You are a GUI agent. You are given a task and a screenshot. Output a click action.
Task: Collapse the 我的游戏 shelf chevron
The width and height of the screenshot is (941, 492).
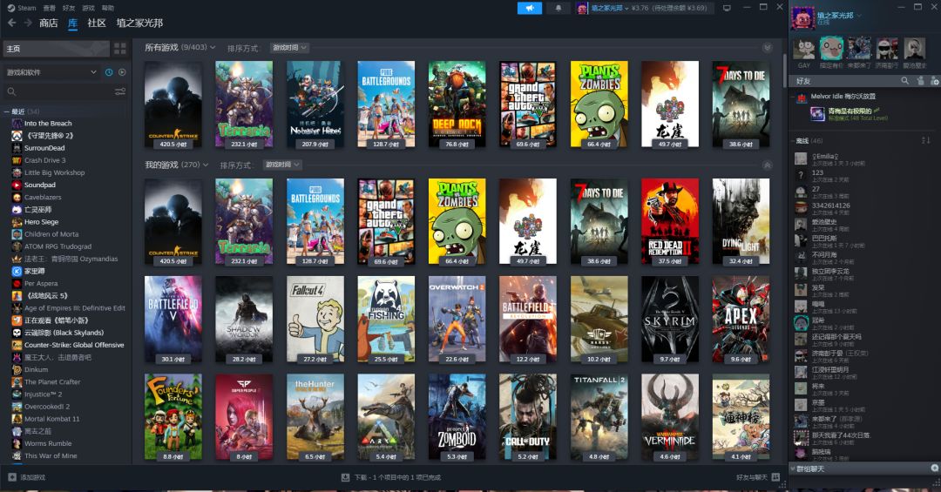[767, 165]
